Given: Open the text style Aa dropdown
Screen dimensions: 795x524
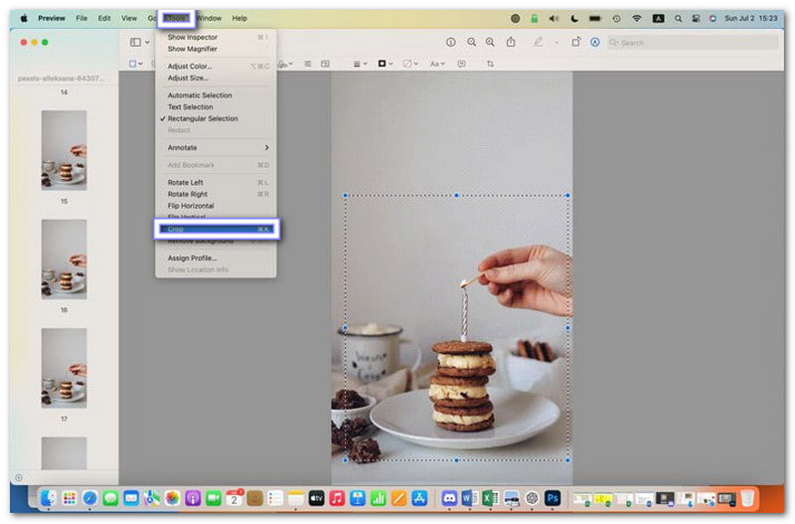Looking at the screenshot, I should point(437,64).
